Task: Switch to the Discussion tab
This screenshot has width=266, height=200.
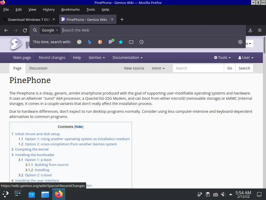Action: pyautogui.click(x=38, y=68)
